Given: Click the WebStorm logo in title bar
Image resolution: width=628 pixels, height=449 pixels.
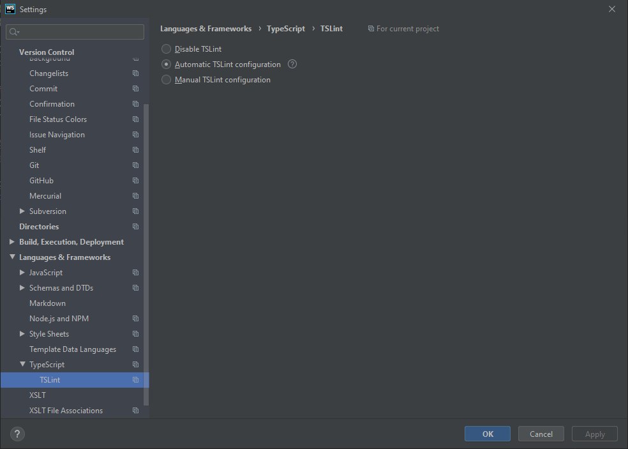Looking at the screenshot, I should pos(10,9).
